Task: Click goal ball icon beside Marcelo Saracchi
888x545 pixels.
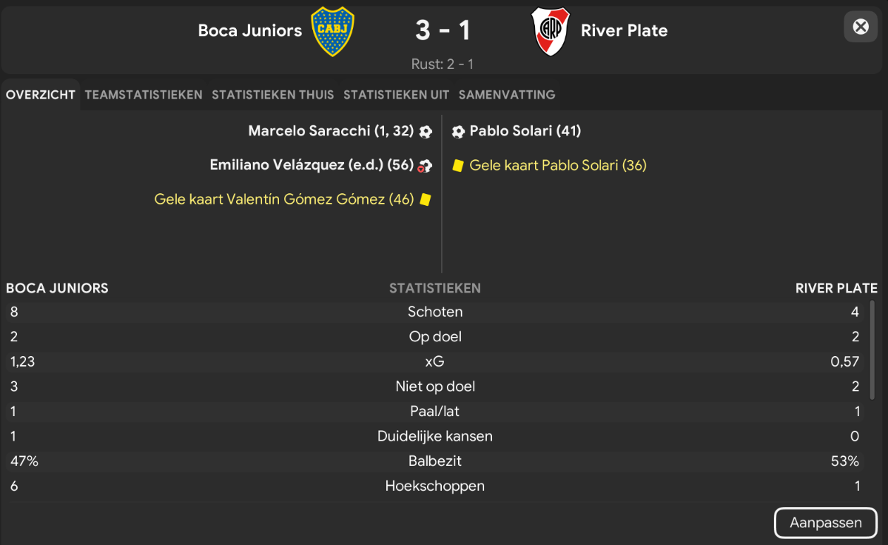Action: point(425,131)
